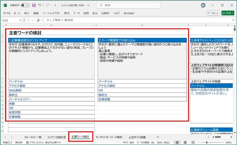Image resolution: width=237 pixels, height=145 pixels.
Task: Click the green 共有 share button
Action: tap(228, 13)
